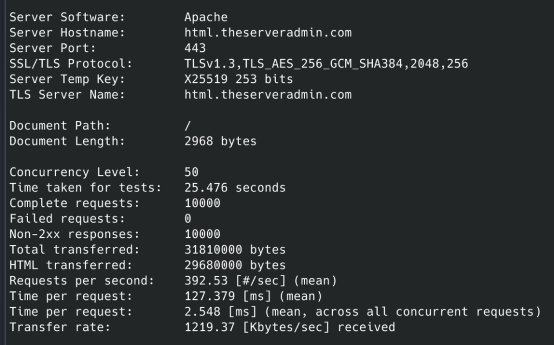Screen dimensions: 554x345
Task: Click the Non-2xx responses count 10000
Action: (x=202, y=235)
